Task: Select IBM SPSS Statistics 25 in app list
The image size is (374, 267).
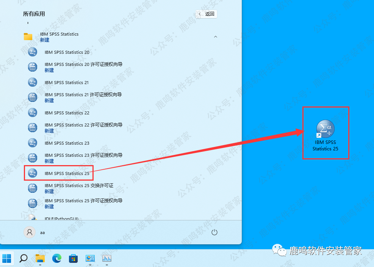Action: coord(67,173)
